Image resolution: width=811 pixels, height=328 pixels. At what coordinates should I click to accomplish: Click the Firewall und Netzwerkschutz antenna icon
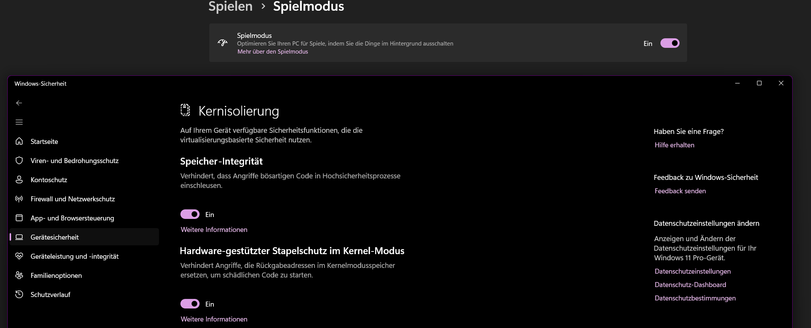[19, 199]
